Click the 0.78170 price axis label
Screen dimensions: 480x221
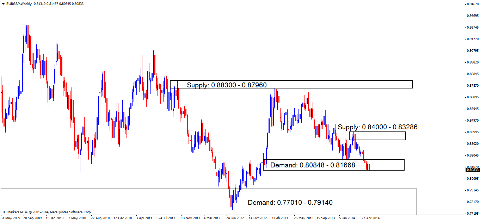[x=472, y=202]
